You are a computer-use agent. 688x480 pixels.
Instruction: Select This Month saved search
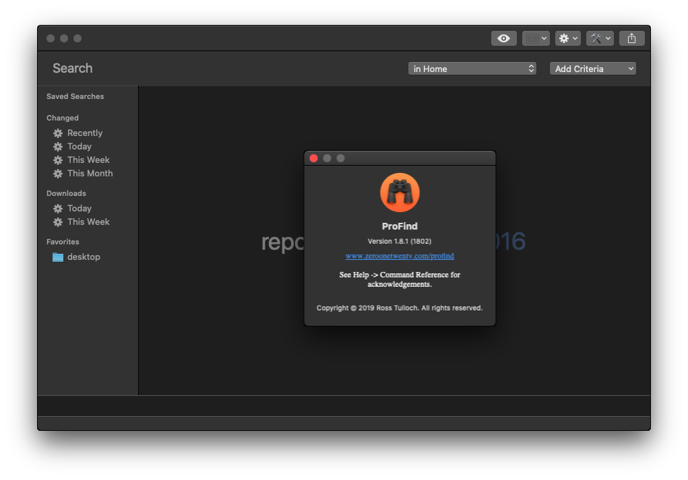(x=90, y=174)
